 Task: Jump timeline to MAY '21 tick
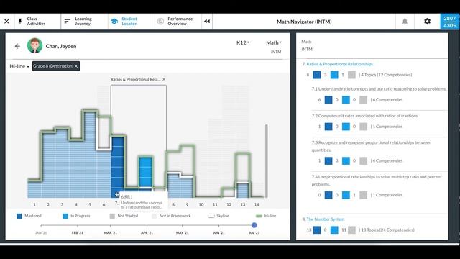point(182,225)
